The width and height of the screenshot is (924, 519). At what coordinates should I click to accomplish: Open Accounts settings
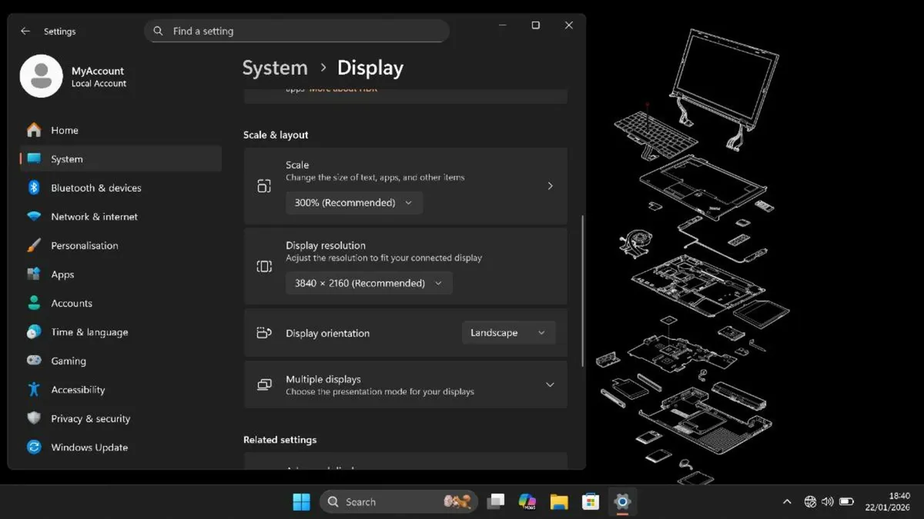(x=72, y=303)
